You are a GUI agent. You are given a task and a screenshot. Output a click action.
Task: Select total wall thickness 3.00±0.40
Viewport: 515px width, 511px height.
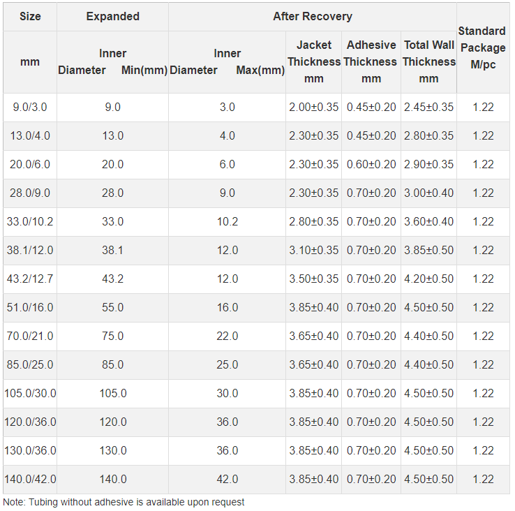tap(428, 193)
